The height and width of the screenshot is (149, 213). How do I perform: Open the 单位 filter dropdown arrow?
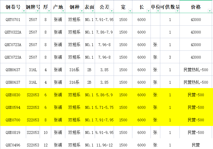(158, 11)
